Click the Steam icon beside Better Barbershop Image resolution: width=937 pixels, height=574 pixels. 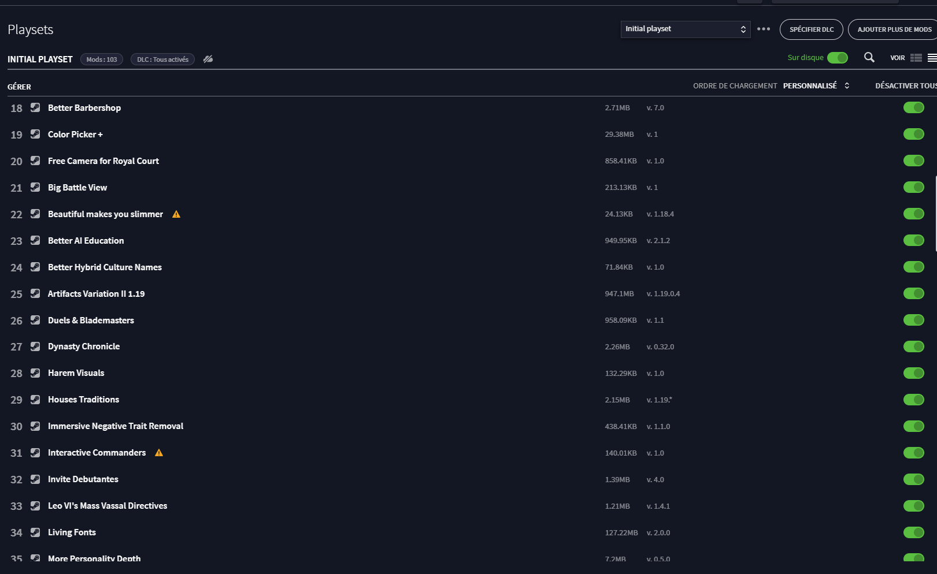pyautogui.click(x=35, y=107)
